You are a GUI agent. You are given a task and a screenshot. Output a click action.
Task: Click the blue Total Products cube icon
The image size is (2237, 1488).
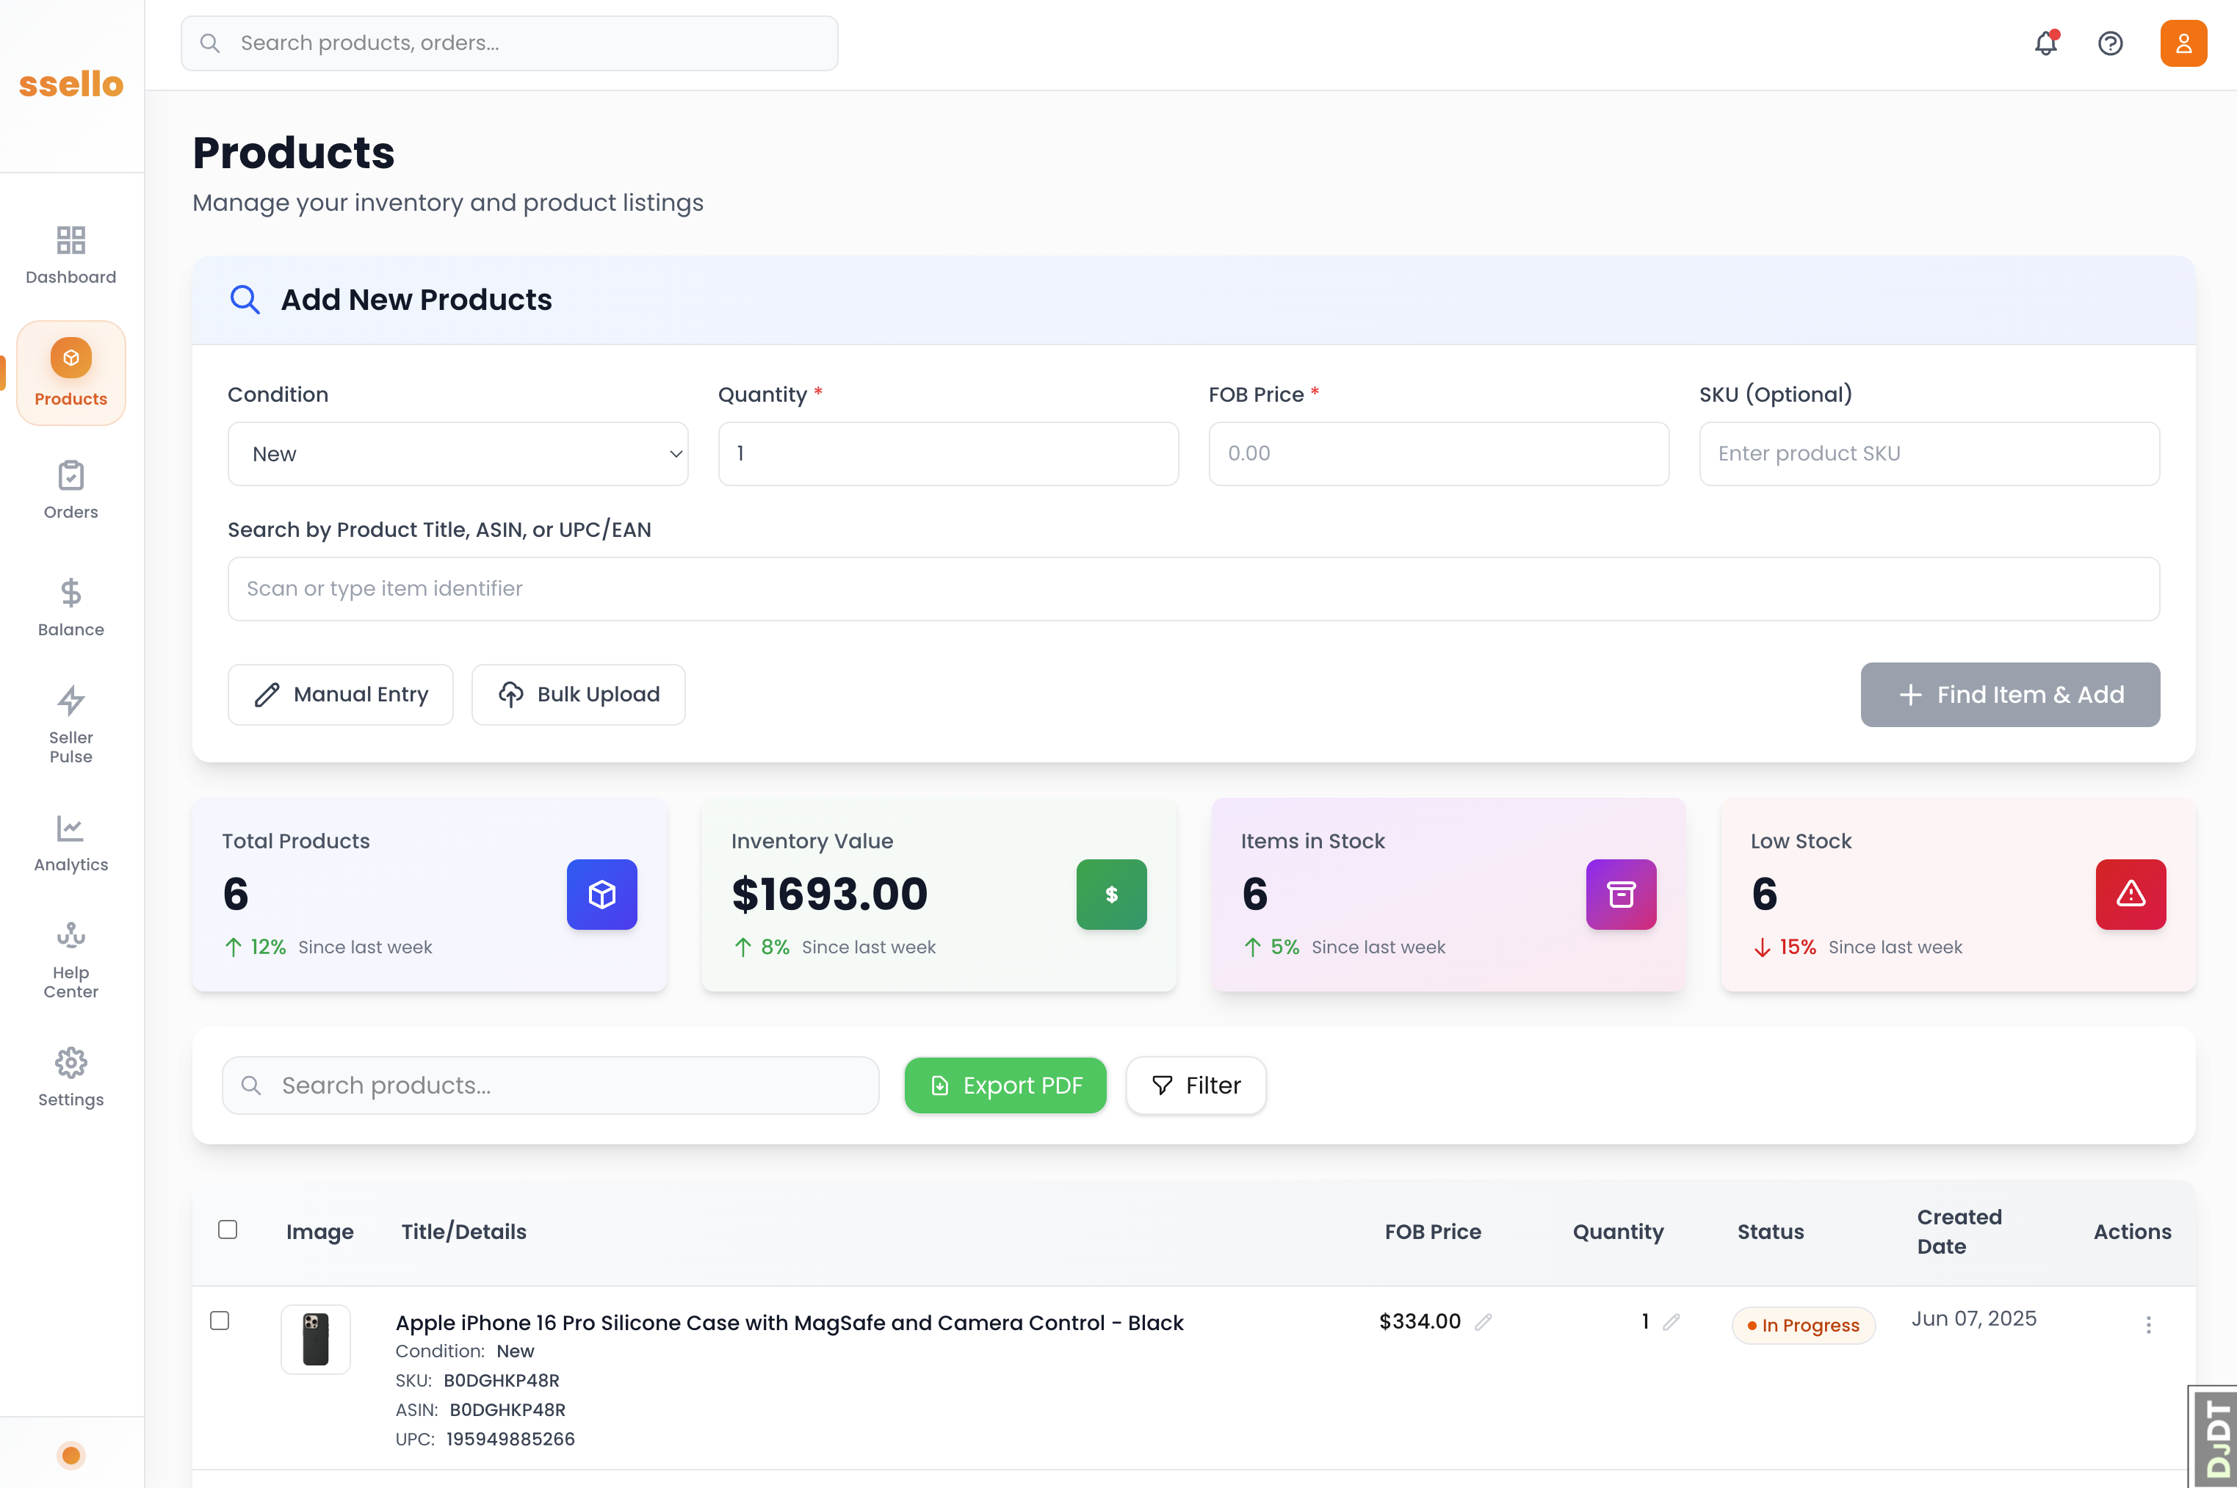point(601,894)
